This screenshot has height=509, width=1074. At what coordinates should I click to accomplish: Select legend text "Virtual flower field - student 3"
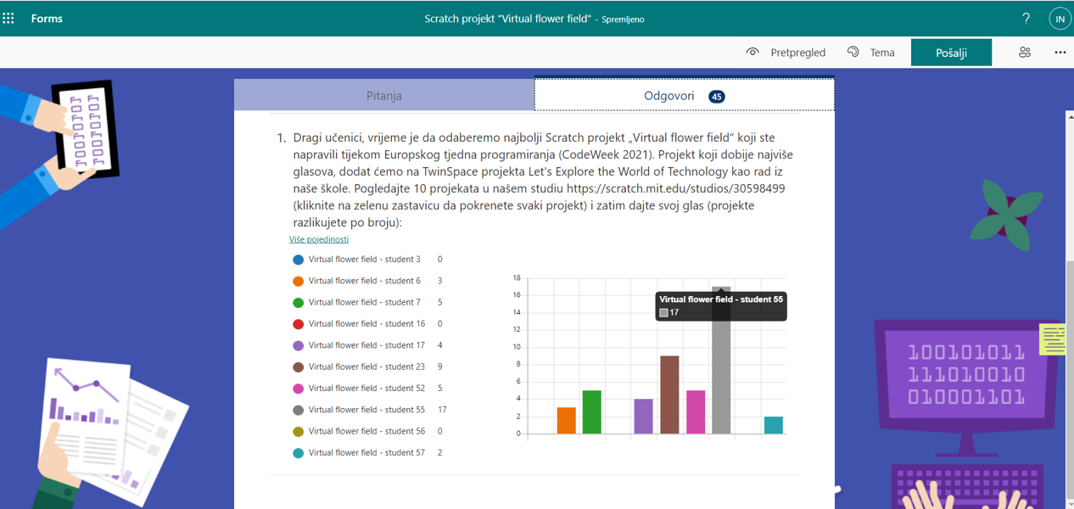(364, 260)
